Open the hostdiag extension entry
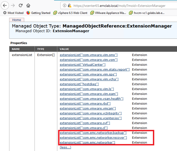The image size is (177, 151). pyautogui.click(x=79, y=84)
